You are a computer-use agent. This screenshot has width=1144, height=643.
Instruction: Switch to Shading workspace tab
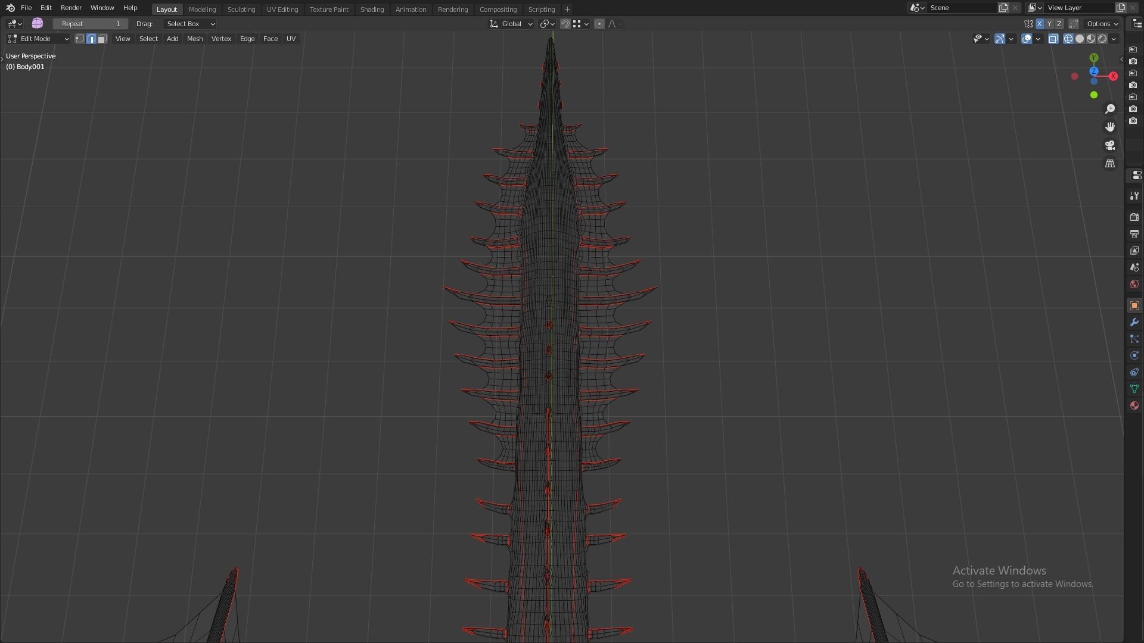tap(372, 10)
